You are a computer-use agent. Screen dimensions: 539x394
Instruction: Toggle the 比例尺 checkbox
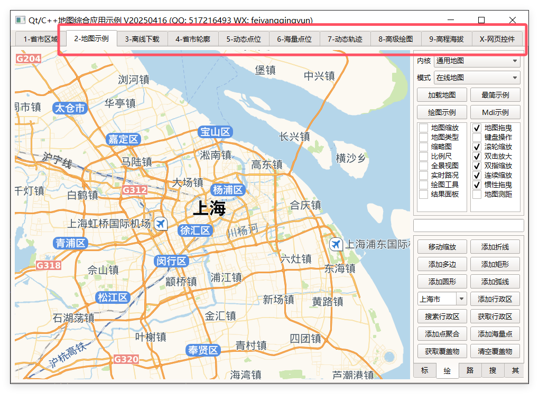tap(424, 156)
